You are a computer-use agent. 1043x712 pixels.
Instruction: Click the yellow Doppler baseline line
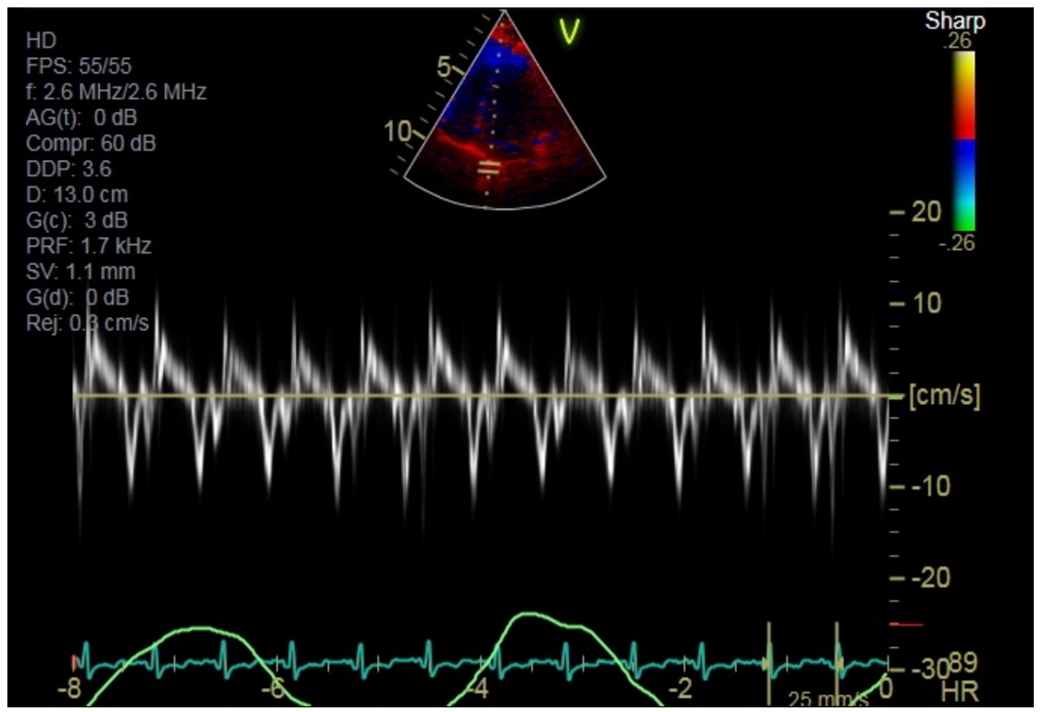462,396
